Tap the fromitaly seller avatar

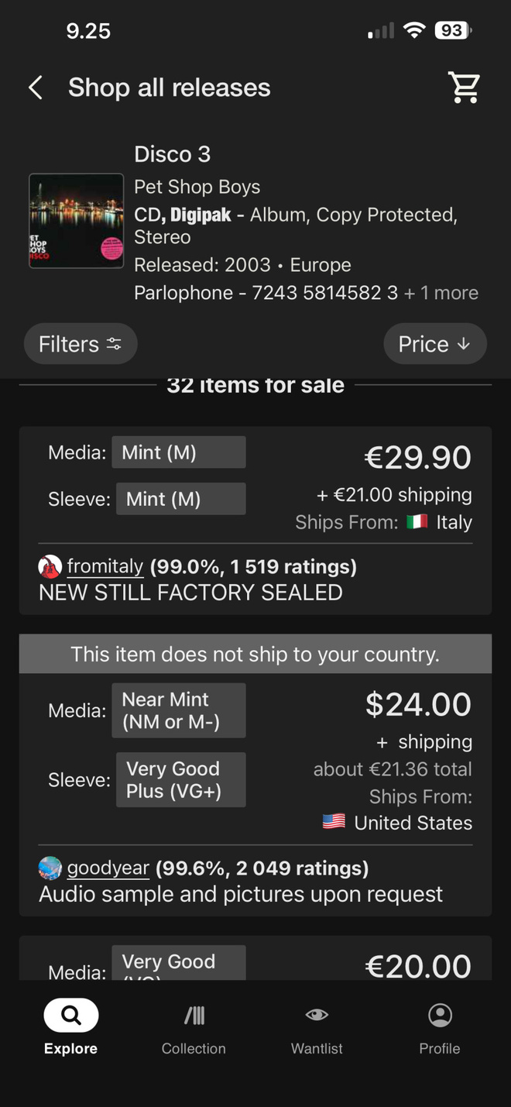tap(50, 567)
